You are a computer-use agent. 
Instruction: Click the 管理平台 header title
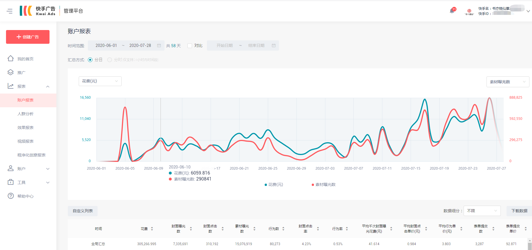pos(73,11)
